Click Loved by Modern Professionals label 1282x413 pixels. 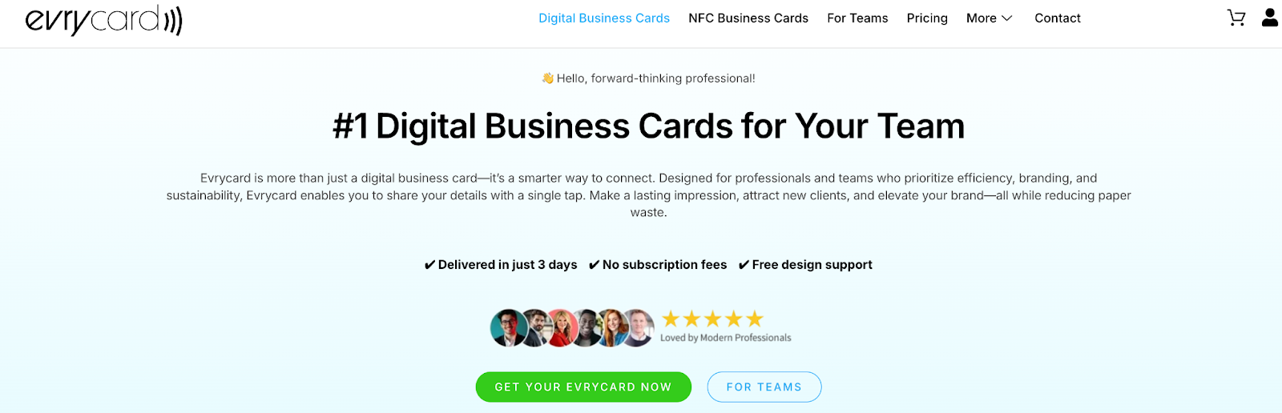(x=726, y=338)
